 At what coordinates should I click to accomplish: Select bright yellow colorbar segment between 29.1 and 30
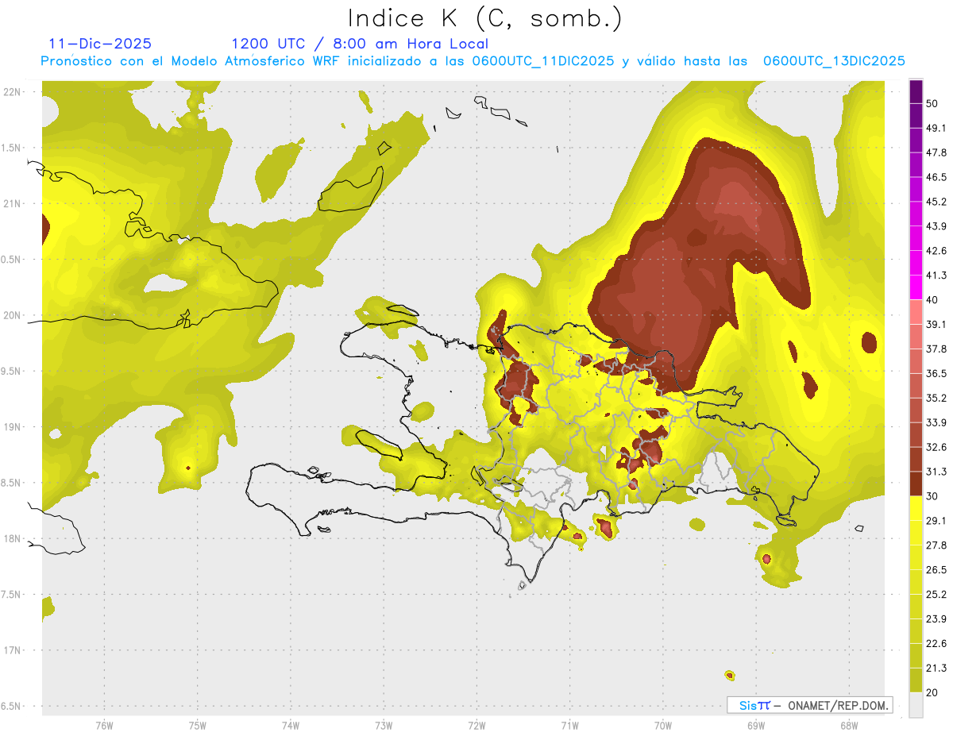tap(916, 509)
